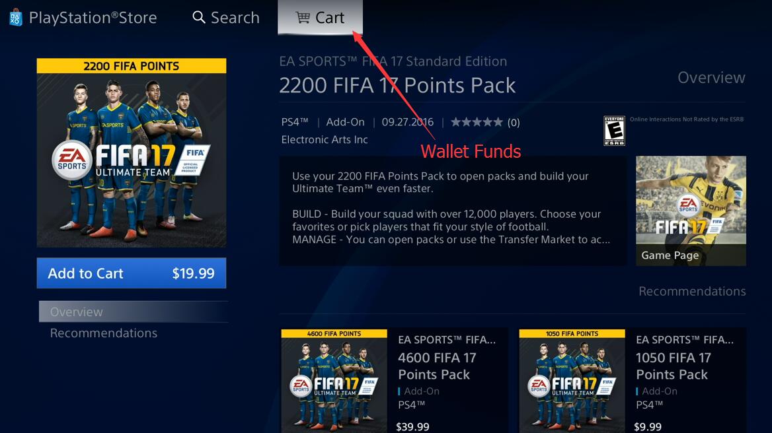Open the Game Page thumbnail
The height and width of the screenshot is (433, 772).
point(691,211)
